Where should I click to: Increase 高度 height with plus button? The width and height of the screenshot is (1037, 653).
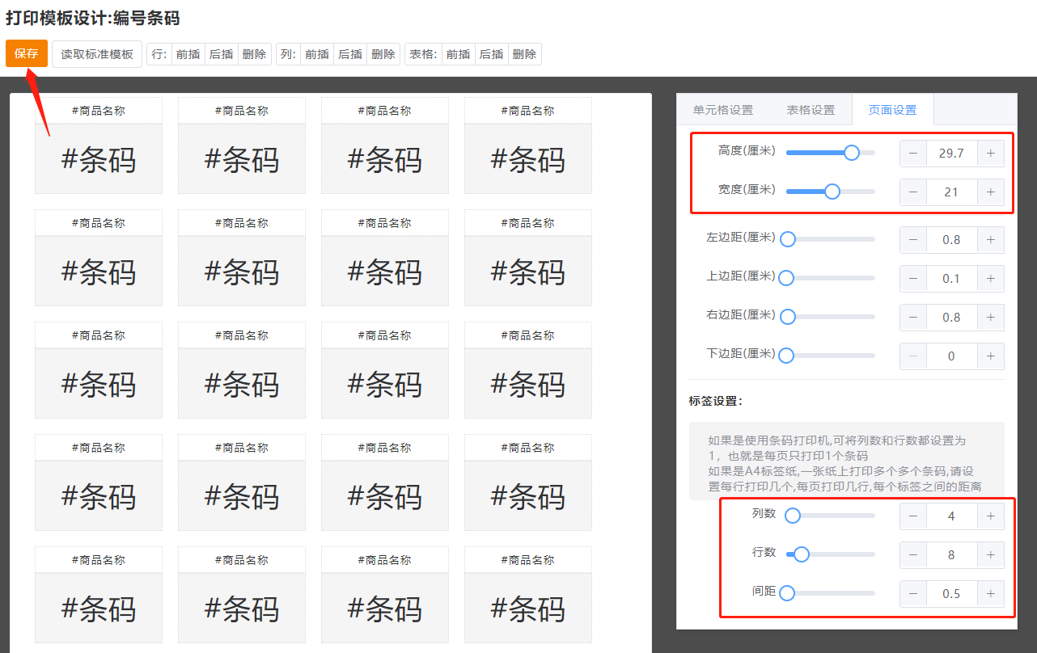click(990, 153)
